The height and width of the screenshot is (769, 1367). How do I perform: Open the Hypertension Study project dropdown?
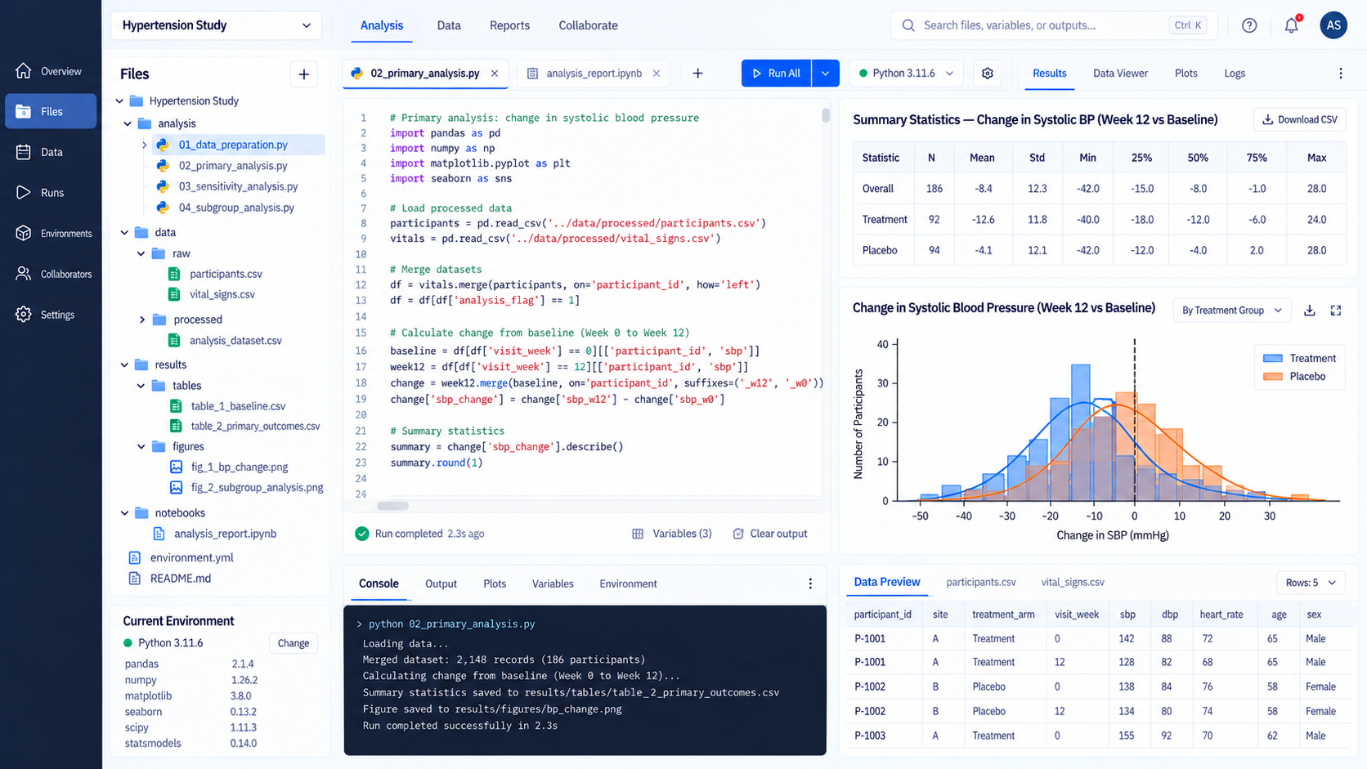[x=217, y=25]
